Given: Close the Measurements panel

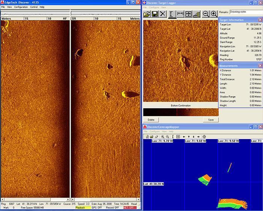Looking at the screenshot, I should 260,66.
